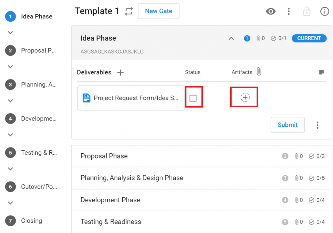Expand the Development phase chevron in sidebar
Image resolution: width=333 pixels, height=233 pixels.
pyautogui.click(x=10, y=134)
